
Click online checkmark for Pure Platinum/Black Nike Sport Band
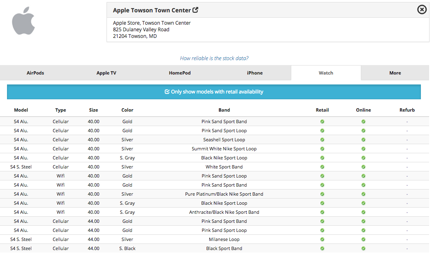[363, 194]
